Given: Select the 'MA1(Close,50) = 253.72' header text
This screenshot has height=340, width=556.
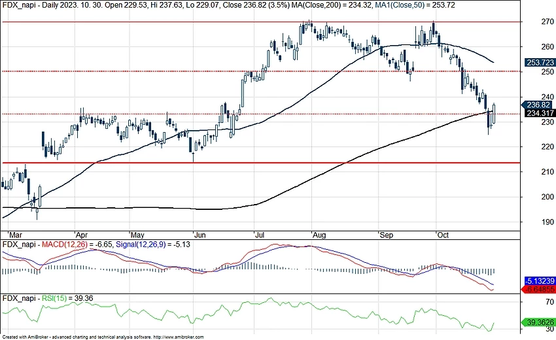Looking at the screenshot, I should tap(415, 5).
